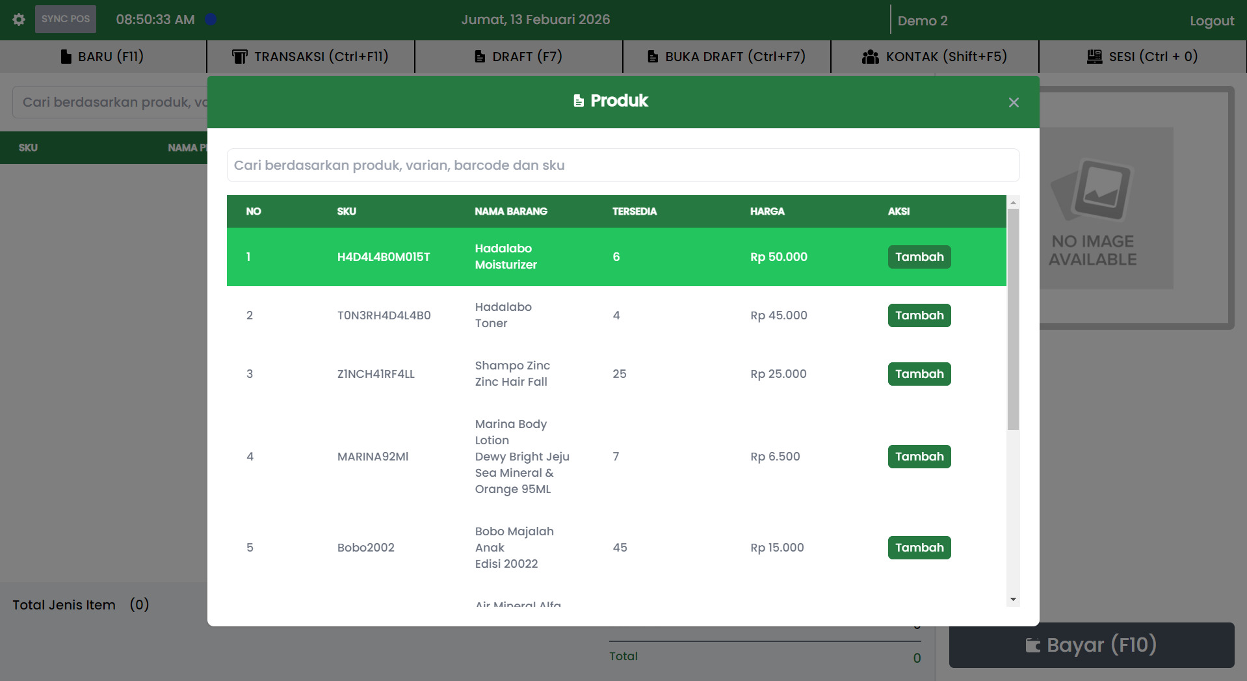Select the Shampo Zinc product row

(512, 374)
